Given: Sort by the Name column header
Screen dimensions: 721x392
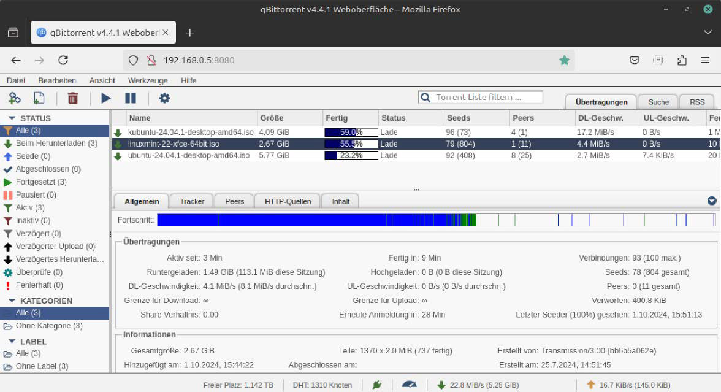Looking at the screenshot, I should pyautogui.click(x=192, y=118).
